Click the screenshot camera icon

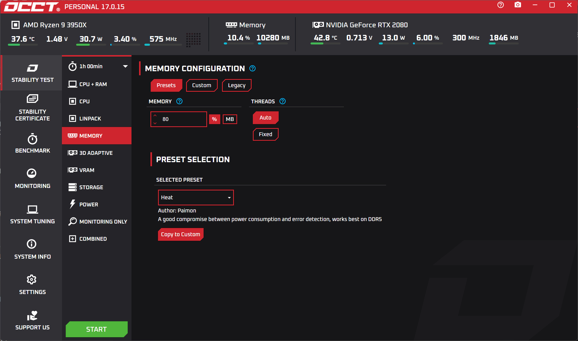[518, 5]
